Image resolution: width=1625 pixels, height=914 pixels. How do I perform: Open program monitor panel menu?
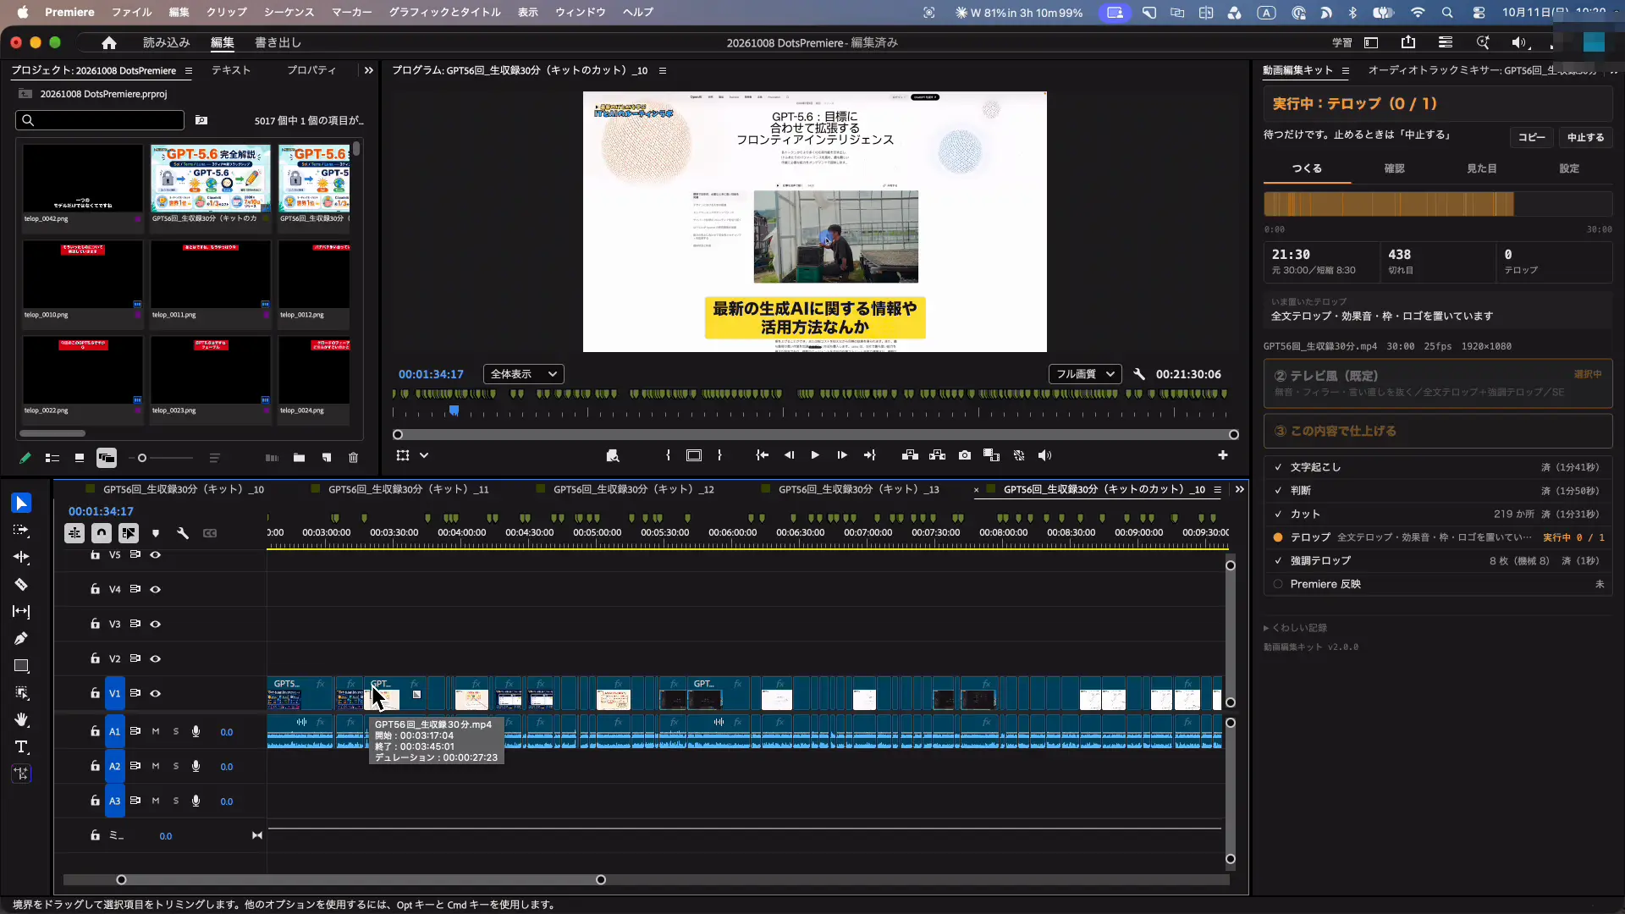(663, 70)
